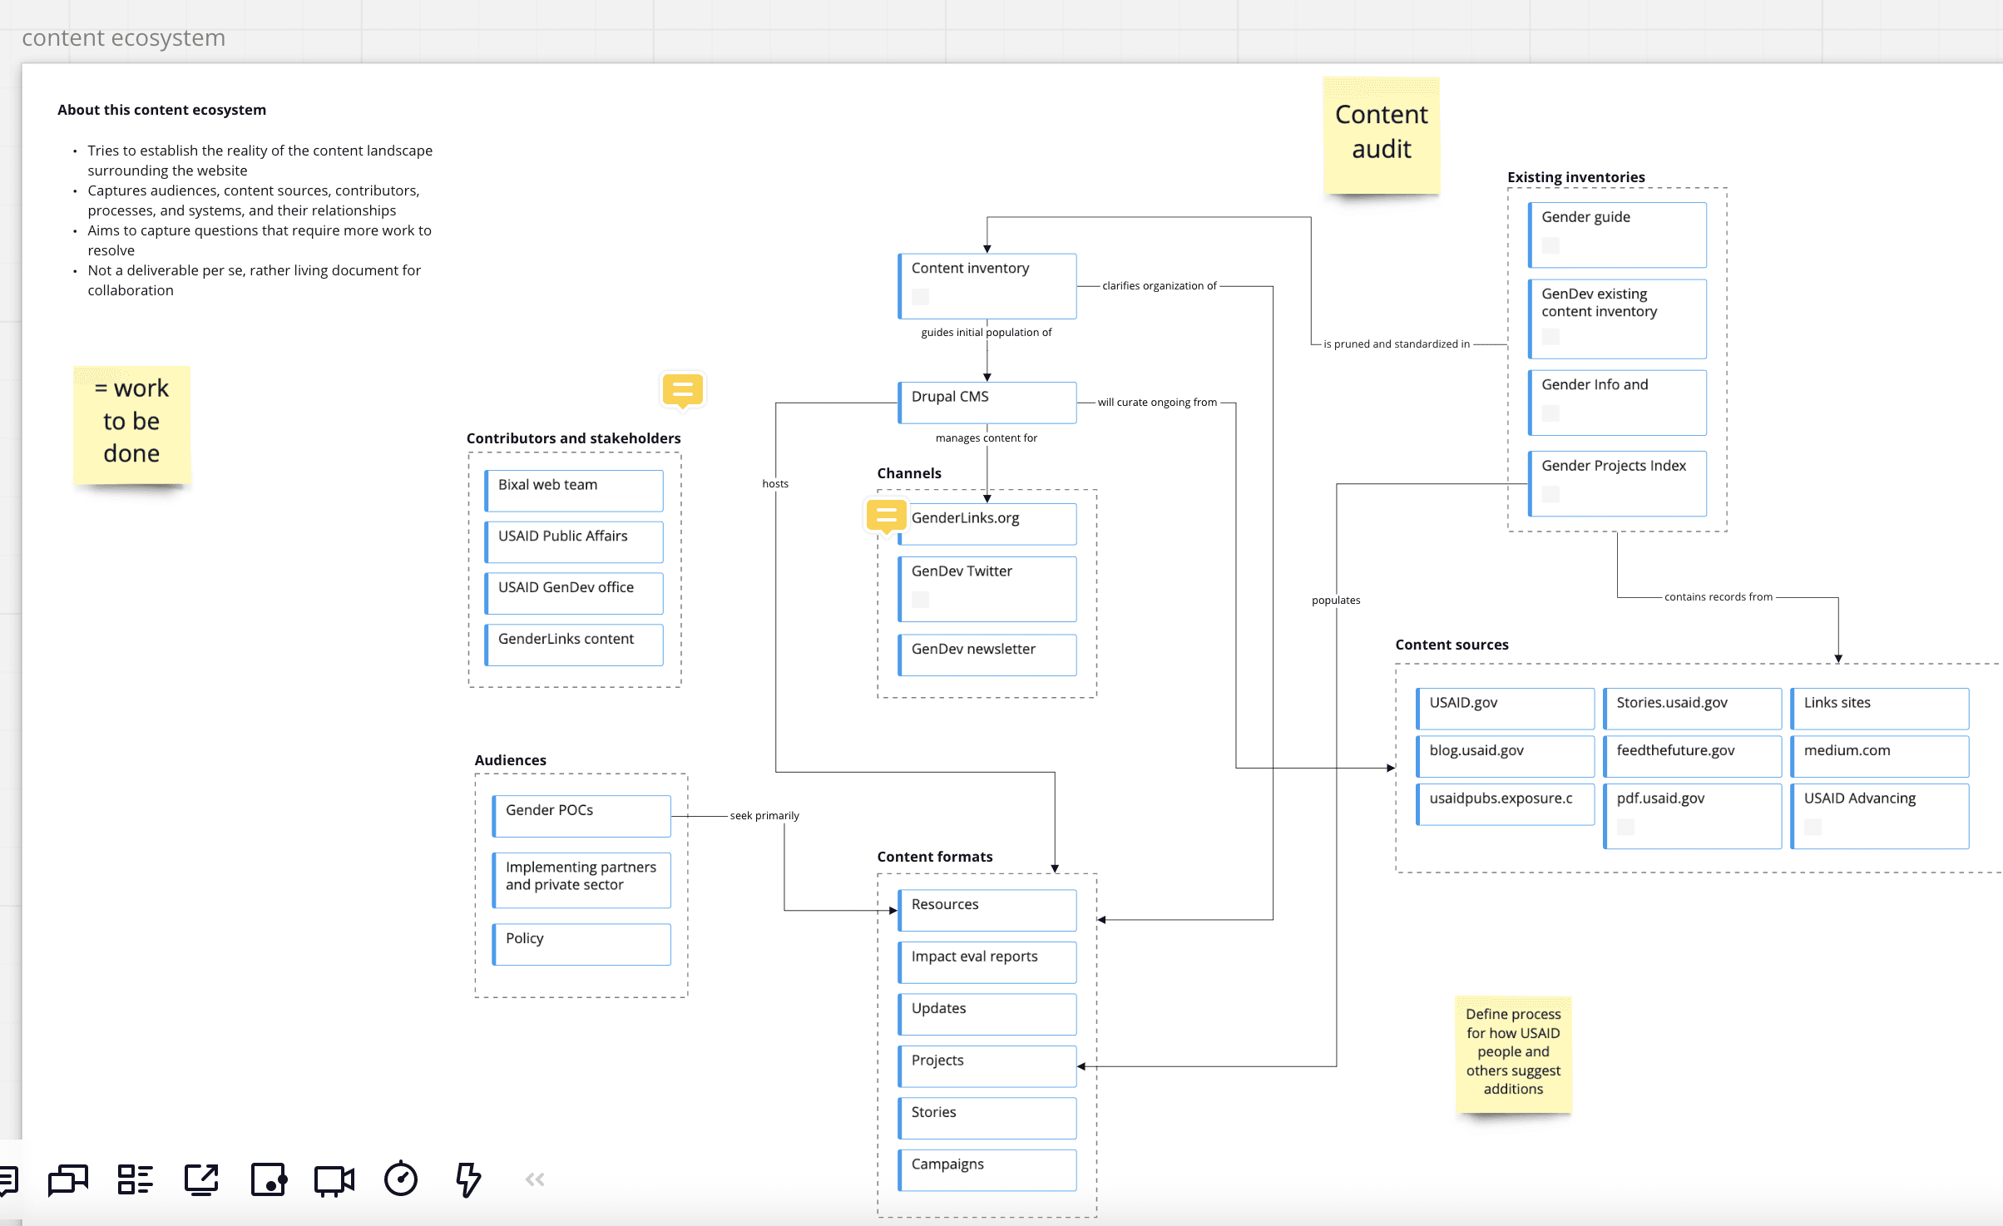The width and height of the screenshot is (2003, 1226).
Task: Select the 'GenDev Twitter' card
Action: point(987,589)
